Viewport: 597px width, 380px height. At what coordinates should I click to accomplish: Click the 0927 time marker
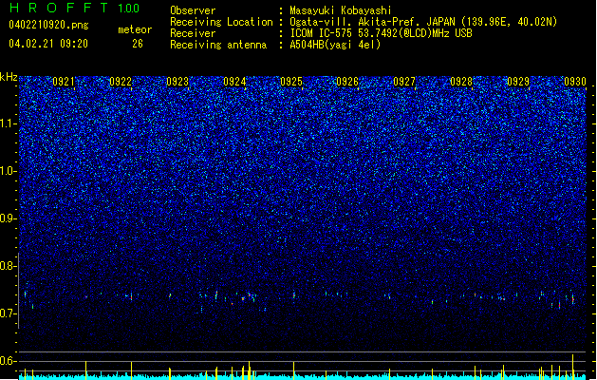[x=404, y=82]
